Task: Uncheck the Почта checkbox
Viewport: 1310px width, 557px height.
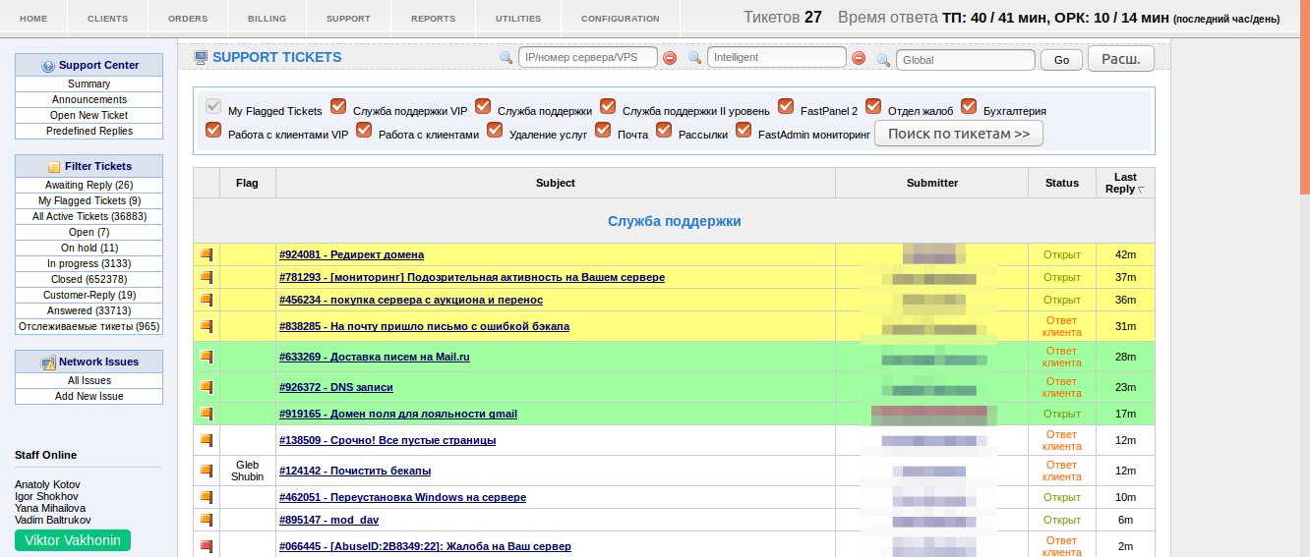Action: 603,130
